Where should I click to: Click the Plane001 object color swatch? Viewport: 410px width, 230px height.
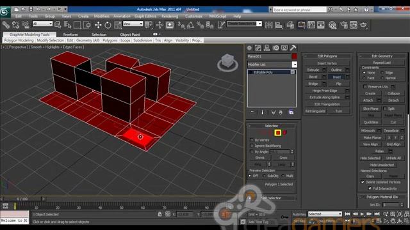[294, 56]
